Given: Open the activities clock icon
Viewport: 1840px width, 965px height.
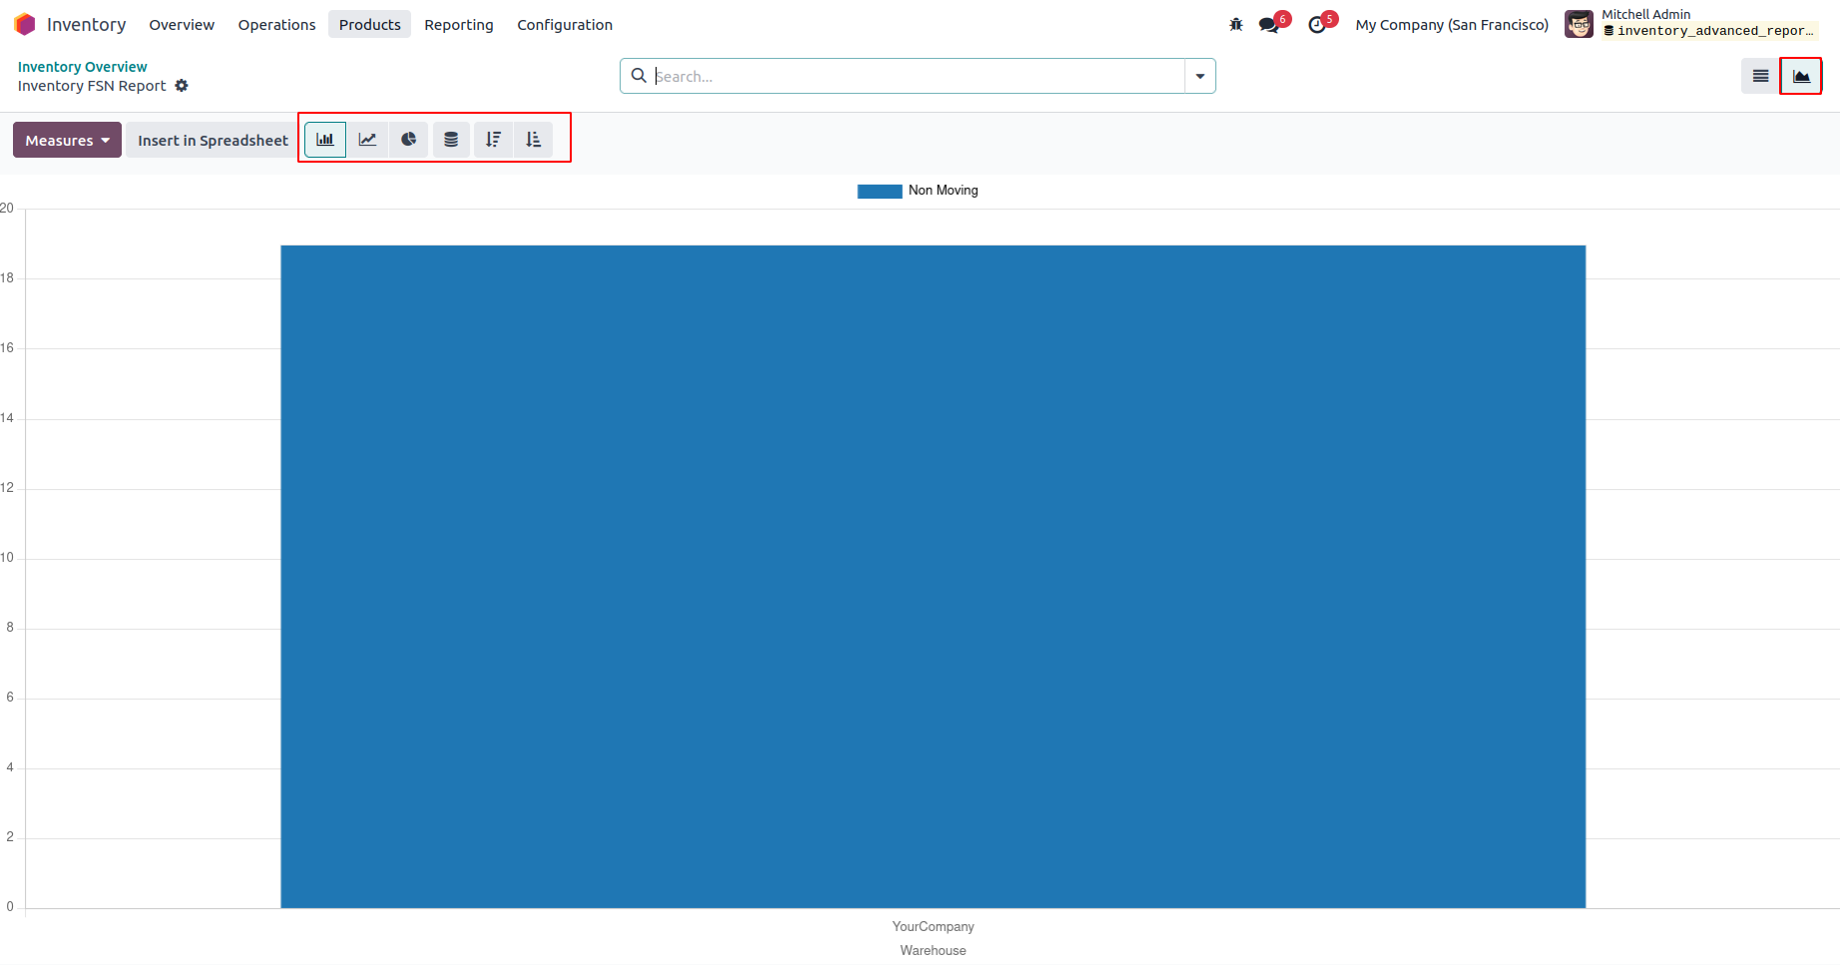Looking at the screenshot, I should [1317, 24].
